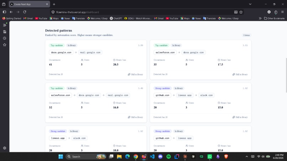Viewport: 287px width, 161px height.
Task: Click the mail.google.com chip in first card
Action: click(x=90, y=53)
